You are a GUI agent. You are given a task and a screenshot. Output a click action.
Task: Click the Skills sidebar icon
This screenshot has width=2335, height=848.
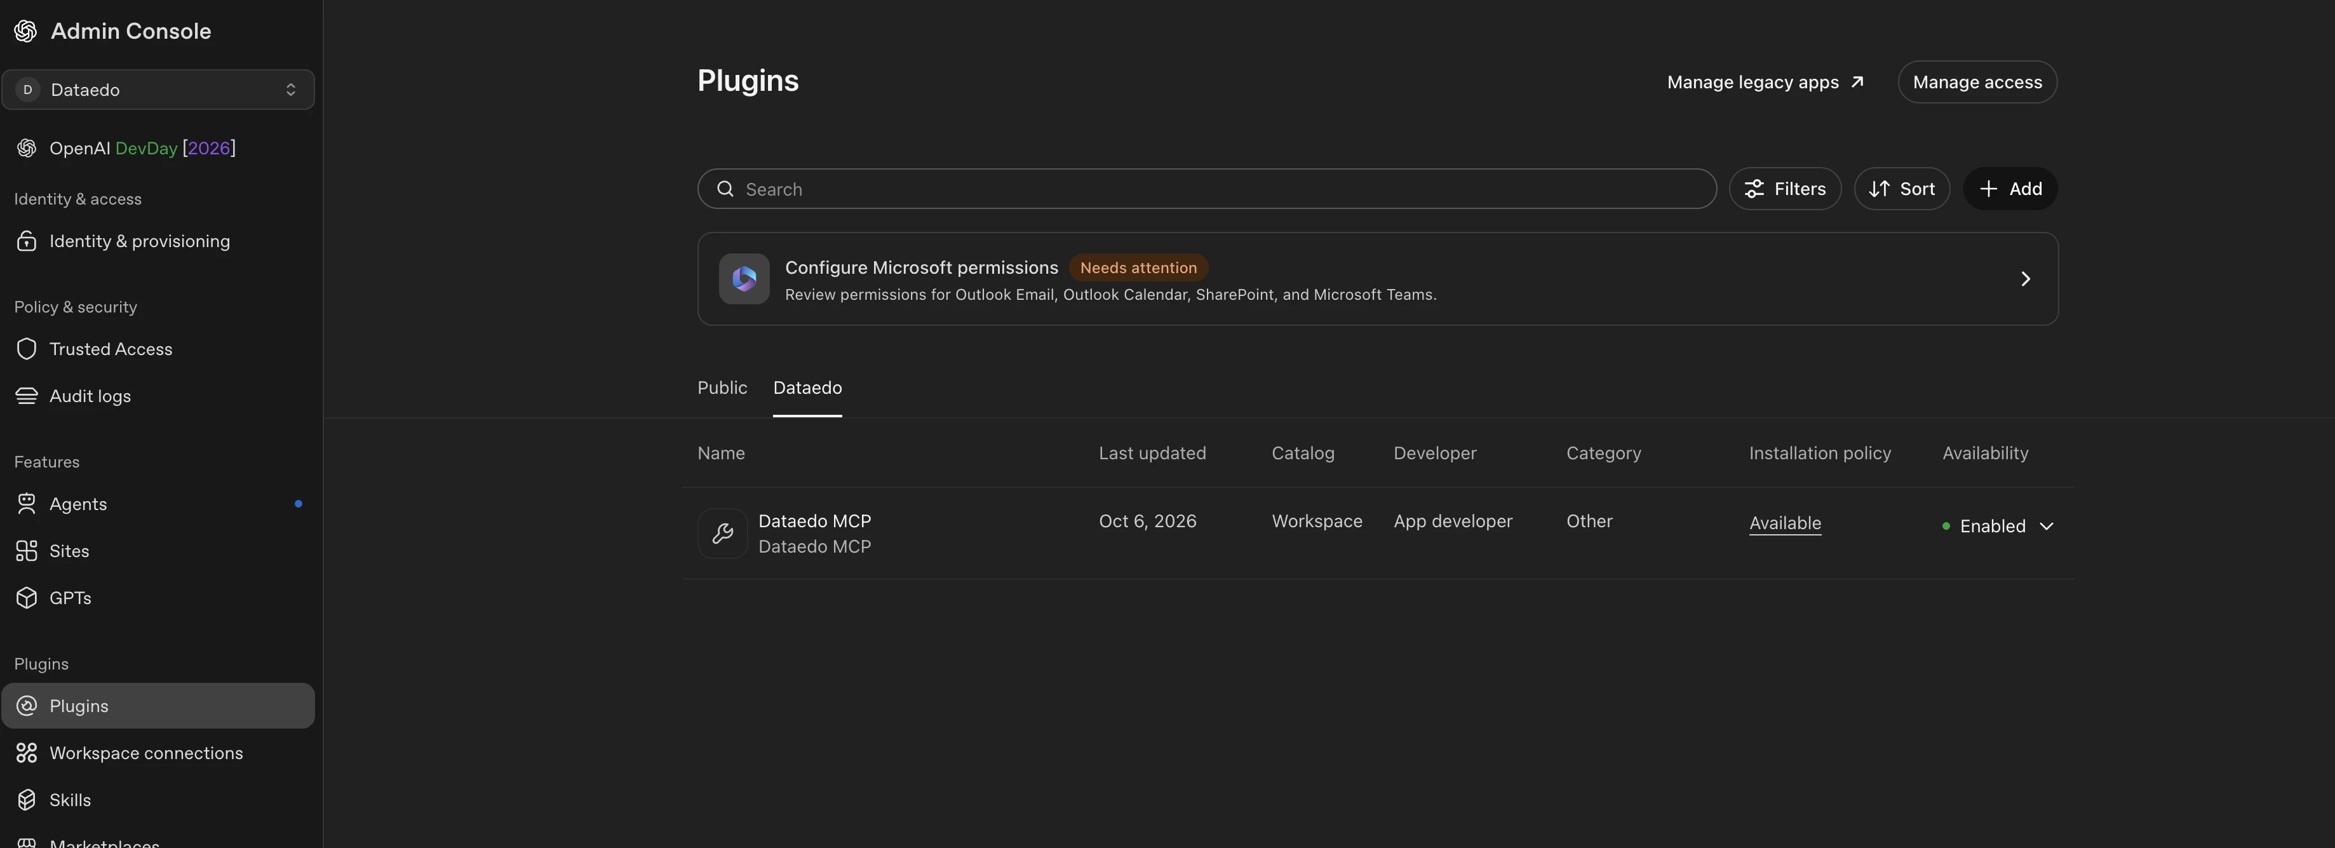26,800
